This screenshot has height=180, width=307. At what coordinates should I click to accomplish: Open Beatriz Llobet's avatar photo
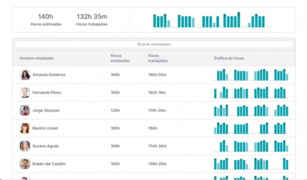click(x=25, y=128)
